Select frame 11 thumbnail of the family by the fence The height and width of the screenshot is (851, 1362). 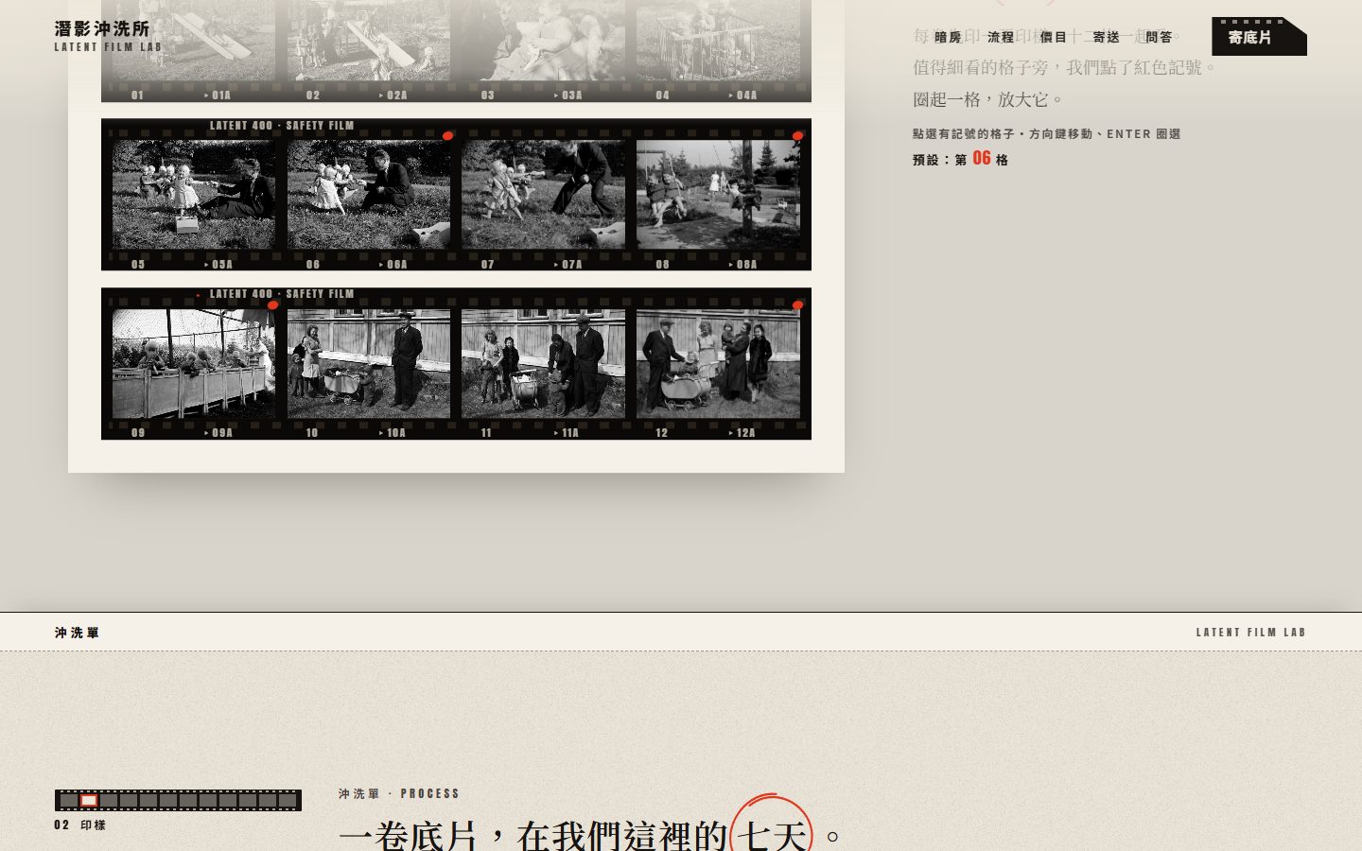pyautogui.click(x=543, y=364)
